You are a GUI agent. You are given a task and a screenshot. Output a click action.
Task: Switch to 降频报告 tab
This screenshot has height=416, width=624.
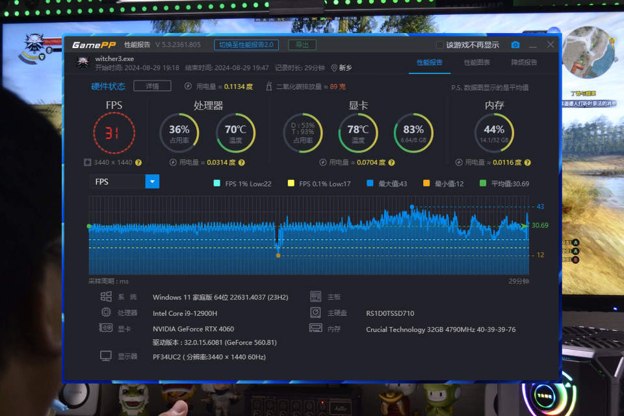coord(524,62)
